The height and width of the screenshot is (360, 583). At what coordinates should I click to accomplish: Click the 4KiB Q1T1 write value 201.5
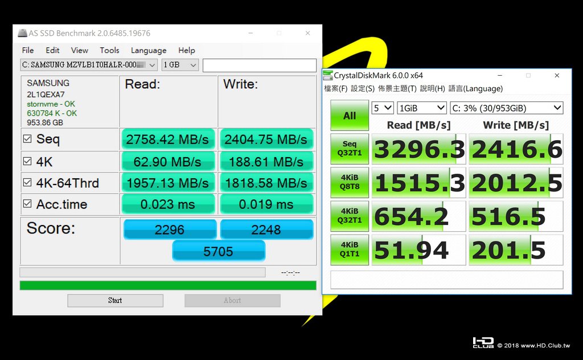click(x=516, y=249)
